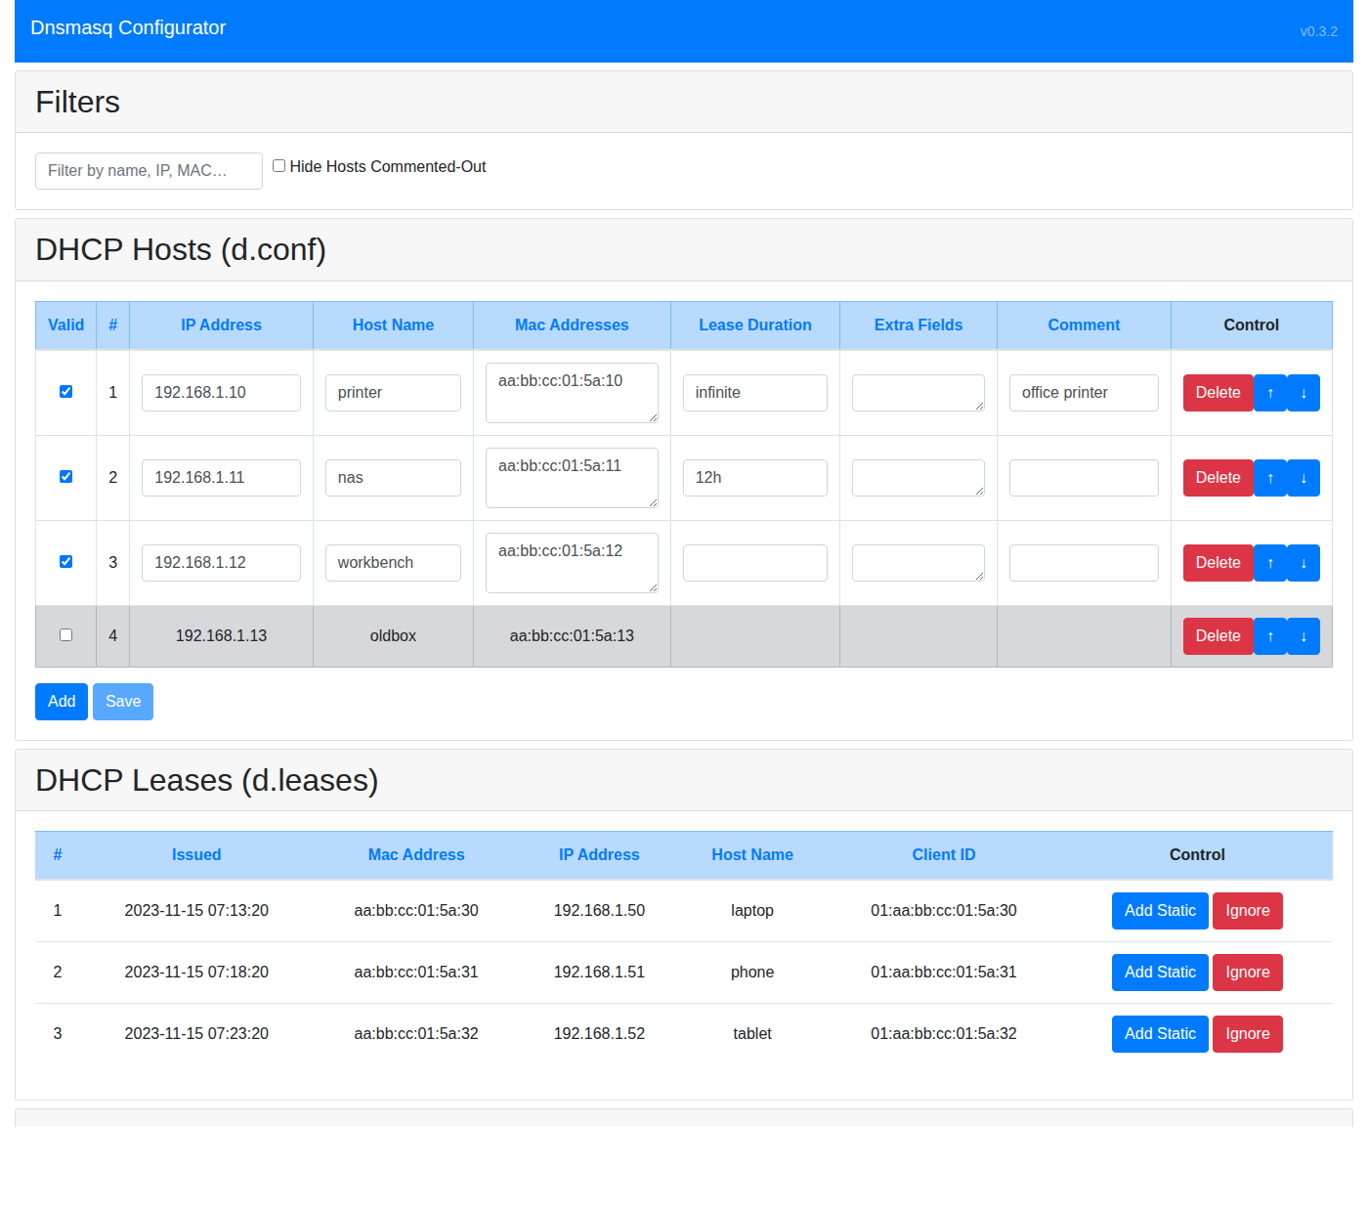Open the Dnsmasq Configurator title link
Screen dimensions: 1368x1212
point(128,27)
